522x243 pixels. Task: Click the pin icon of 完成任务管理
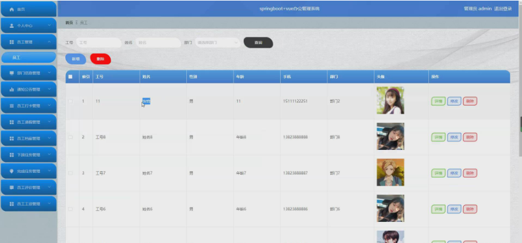pyautogui.click(x=11, y=171)
